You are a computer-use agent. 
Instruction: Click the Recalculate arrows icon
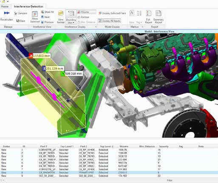pyautogui.click(x=7, y=13)
